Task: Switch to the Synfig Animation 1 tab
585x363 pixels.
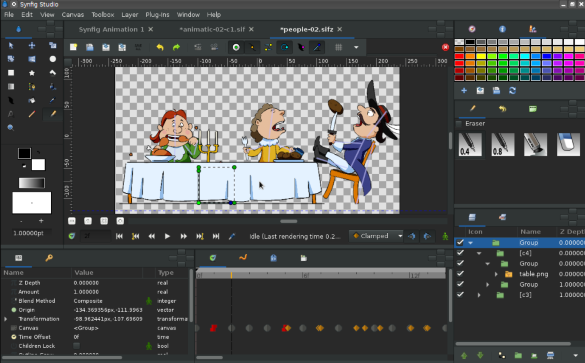Action: click(x=111, y=29)
